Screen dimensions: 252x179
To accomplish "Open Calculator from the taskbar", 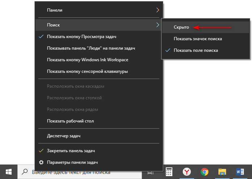I will pos(169,172).
